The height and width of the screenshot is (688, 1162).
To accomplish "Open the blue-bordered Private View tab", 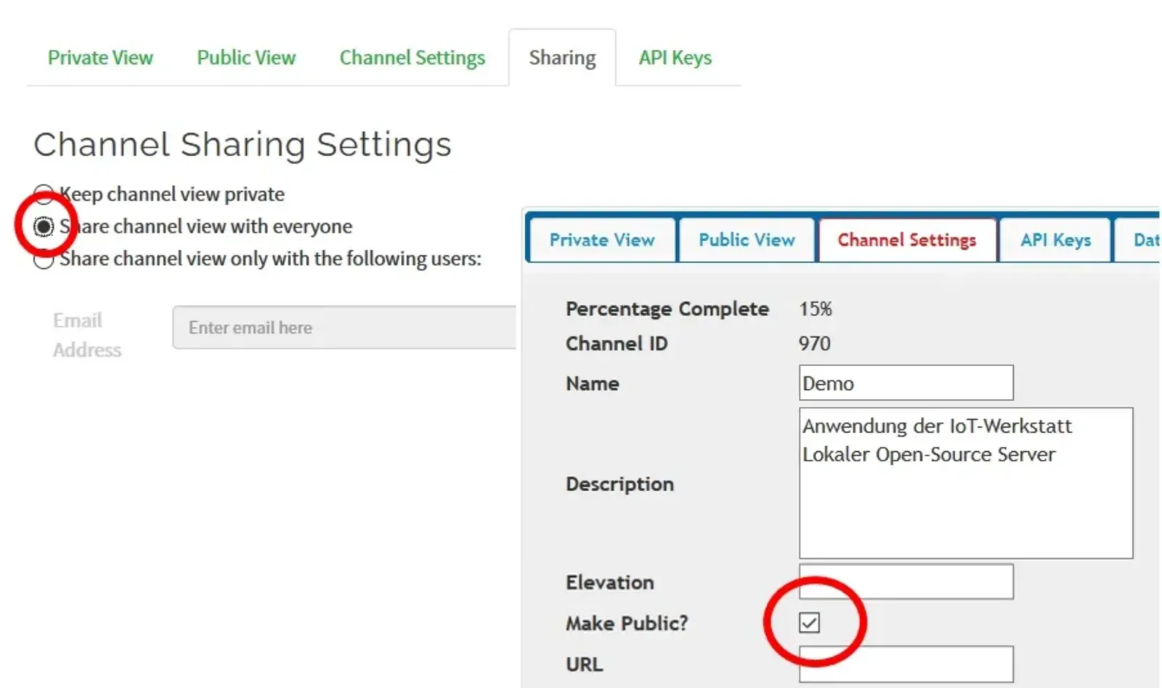I will pos(601,240).
